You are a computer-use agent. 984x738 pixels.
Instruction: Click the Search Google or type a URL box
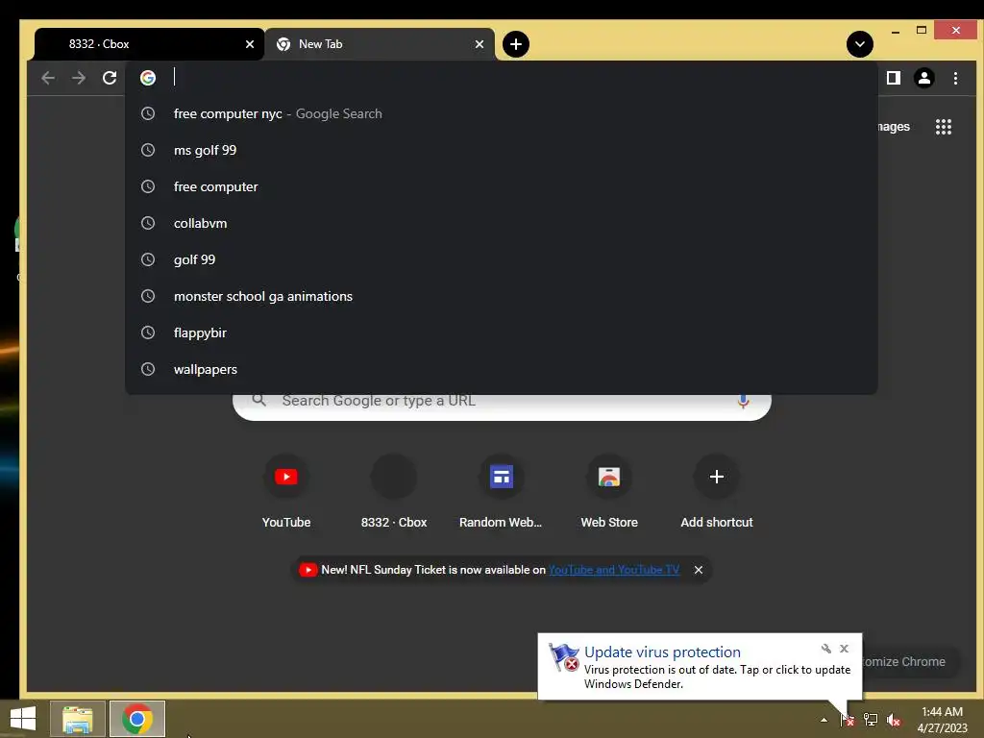click(x=502, y=406)
